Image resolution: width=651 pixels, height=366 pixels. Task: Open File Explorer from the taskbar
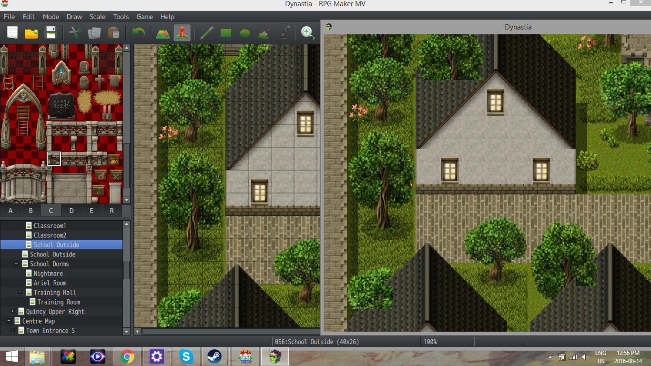(37, 356)
